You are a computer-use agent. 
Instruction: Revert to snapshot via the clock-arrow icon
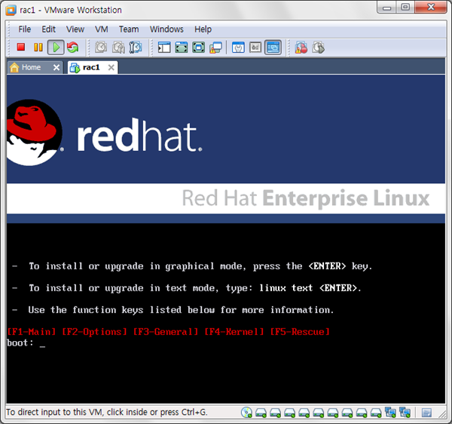[118, 48]
